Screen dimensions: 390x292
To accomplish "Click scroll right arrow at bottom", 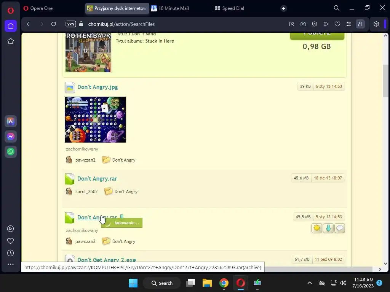I will point(380,269).
